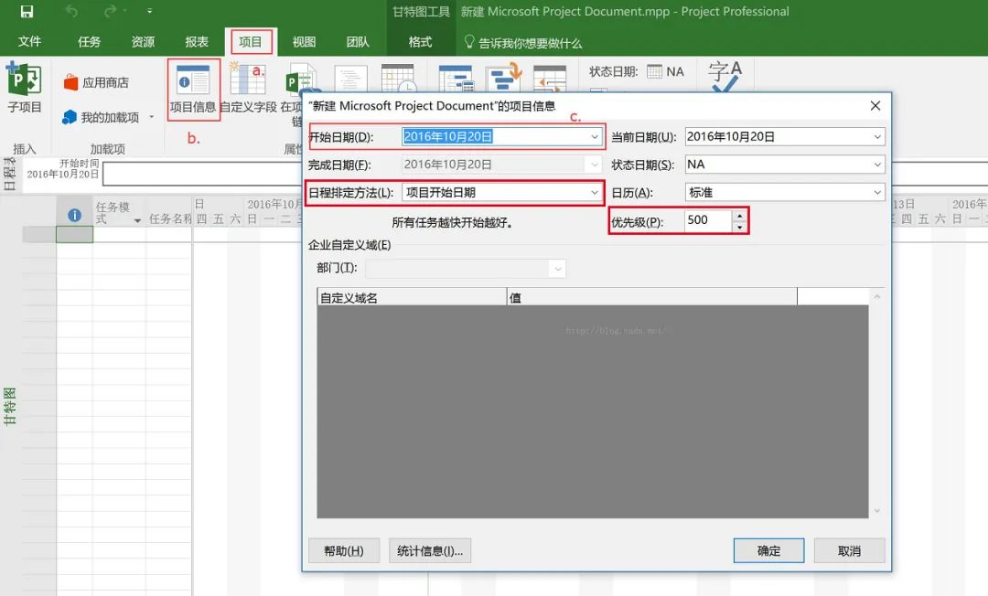The width and height of the screenshot is (988, 596).
Task: Expand the 日程排定方法 dropdown
Action: [595, 193]
